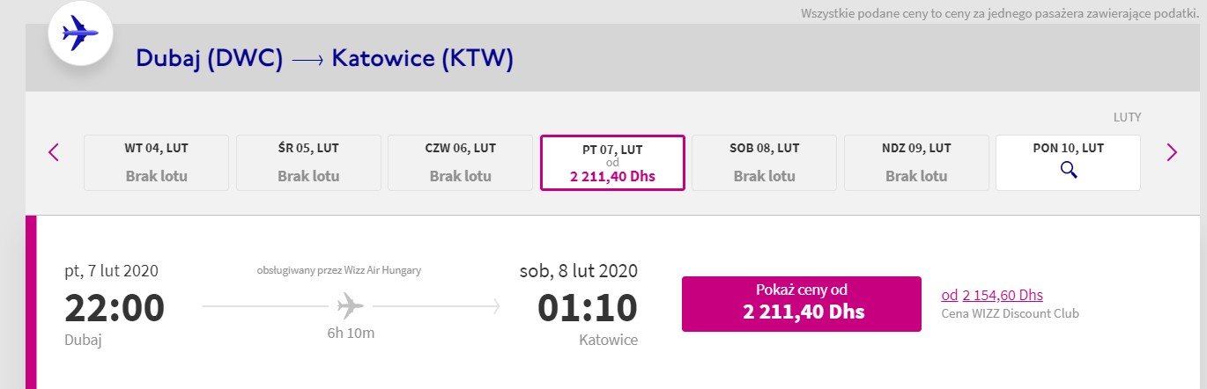Select the PT 07, LUT date with price

click(612, 163)
